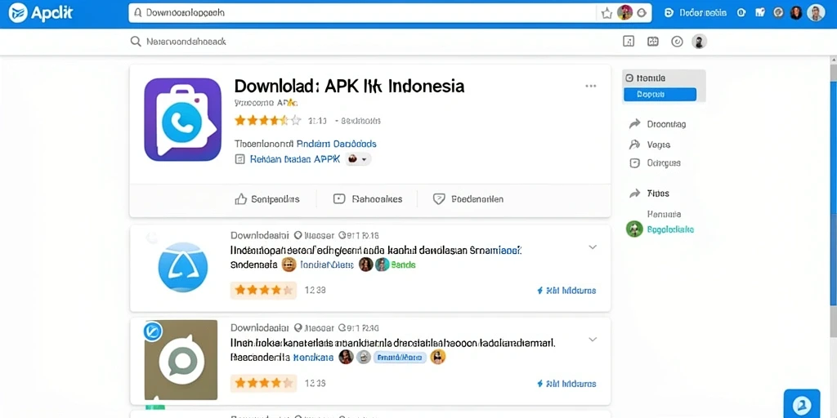Click the yellow avatar after the light-blue tag
This screenshot has width=837, height=418.
tap(438, 358)
